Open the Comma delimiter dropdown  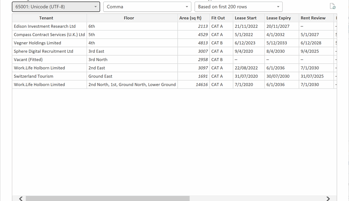tap(147, 7)
